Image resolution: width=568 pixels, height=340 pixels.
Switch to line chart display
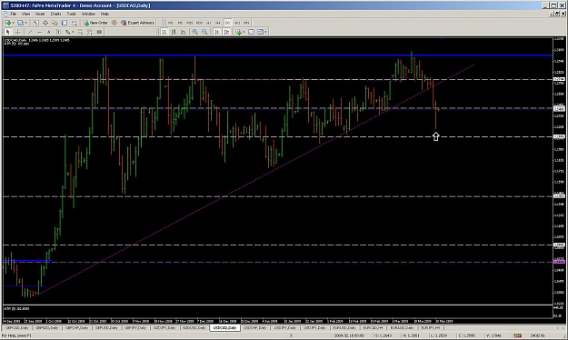pyautogui.click(x=183, y=32)
